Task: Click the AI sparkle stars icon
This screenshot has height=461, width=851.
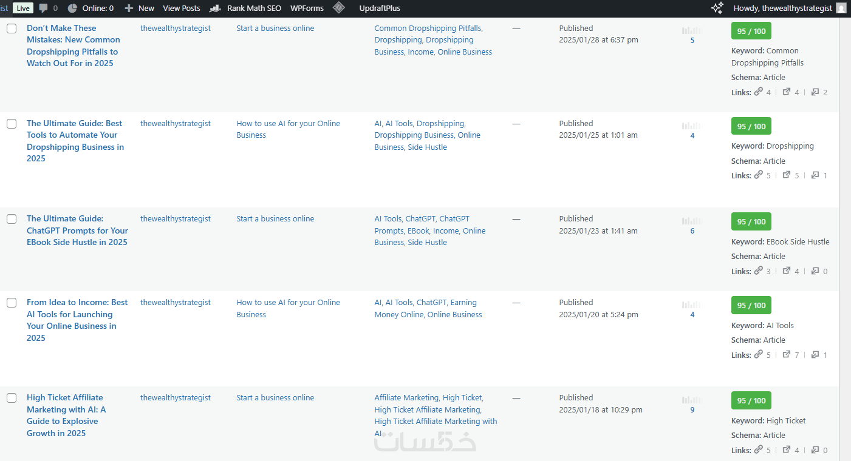Action: pos(717,8)
